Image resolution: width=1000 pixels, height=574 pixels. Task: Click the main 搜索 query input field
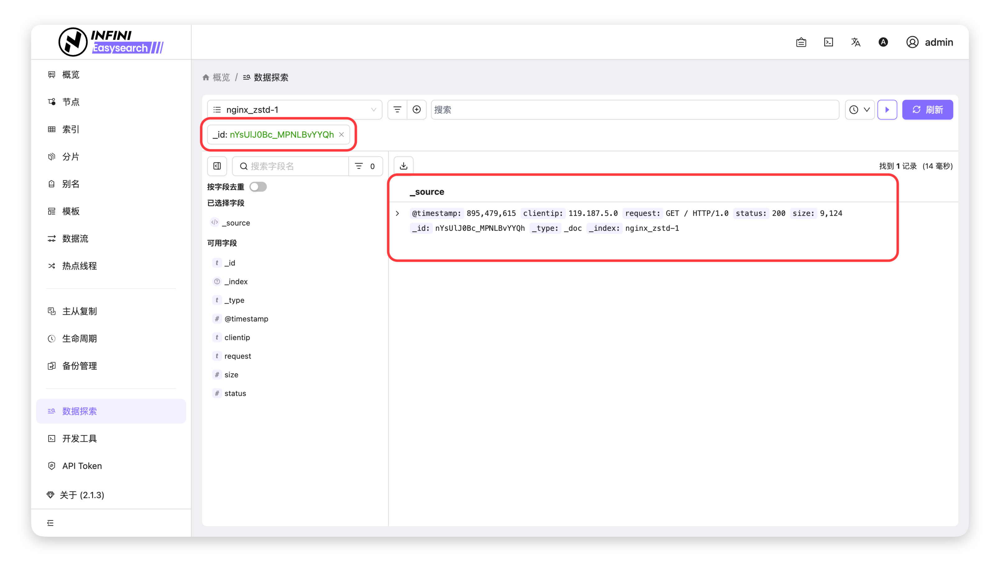pyautogui.click(x=635, y=110)
